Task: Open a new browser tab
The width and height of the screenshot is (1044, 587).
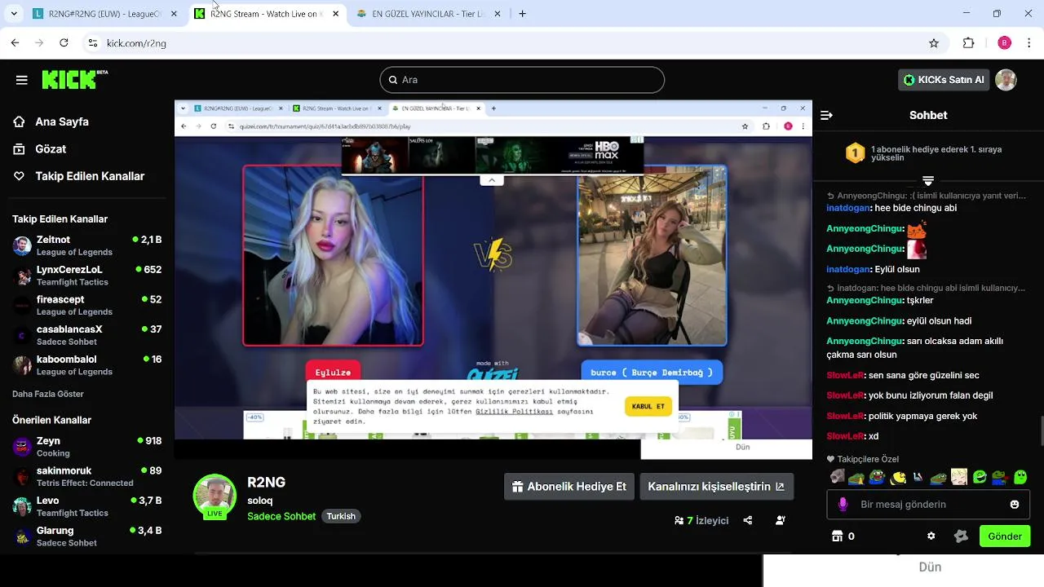Action: 523,14
